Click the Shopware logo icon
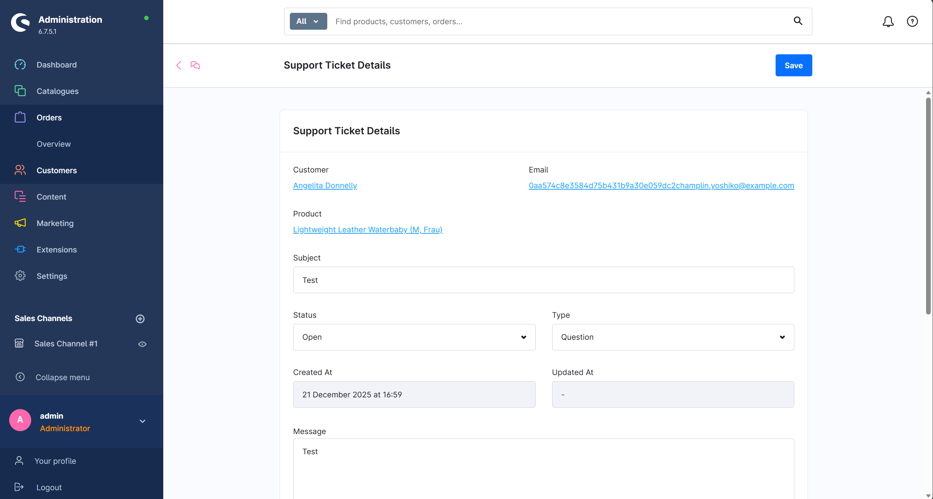This screenshot has height=499, width=933. 20,23
